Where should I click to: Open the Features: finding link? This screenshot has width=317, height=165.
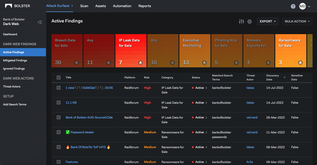[72, 162]
